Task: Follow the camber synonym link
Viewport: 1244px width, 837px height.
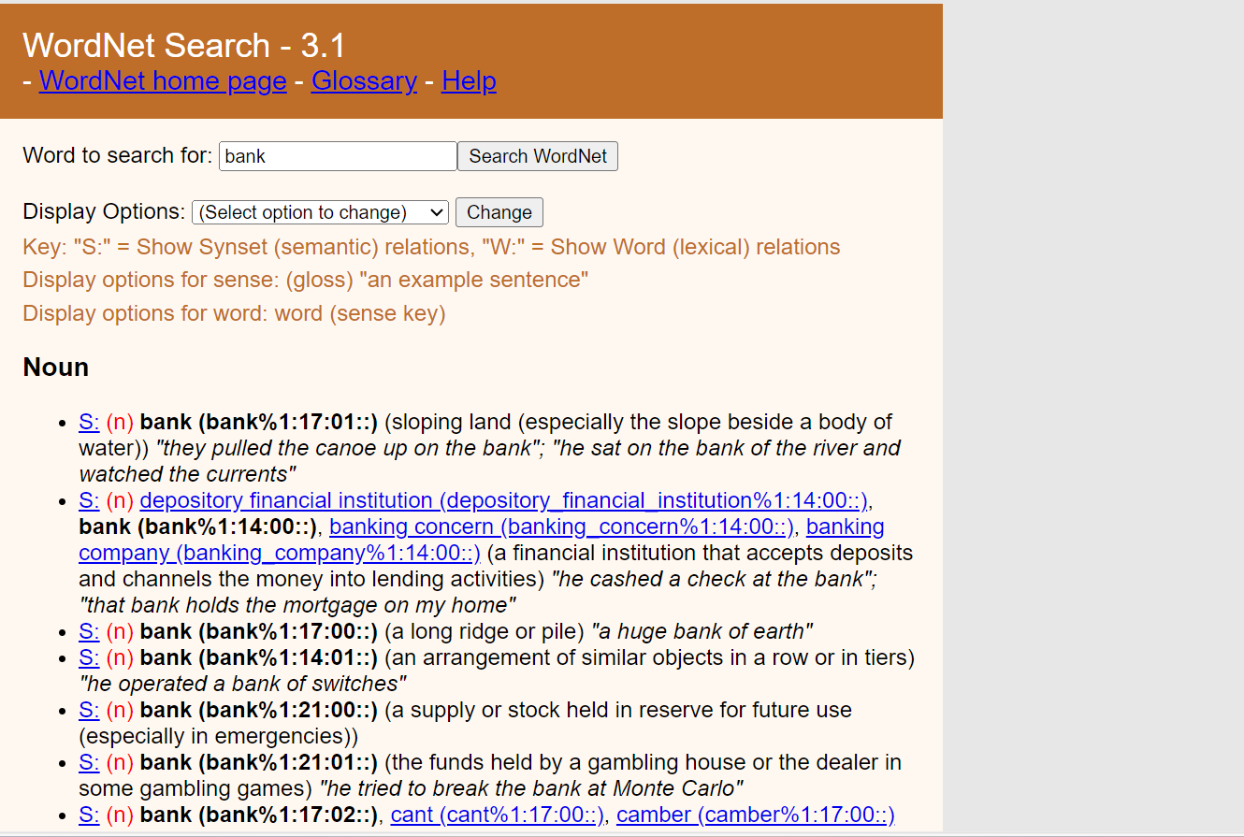Action: (755, 815)
